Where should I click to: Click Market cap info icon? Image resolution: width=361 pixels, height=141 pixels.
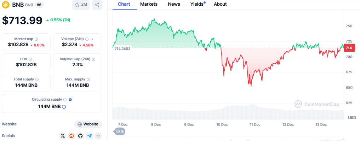click(36, 39)
